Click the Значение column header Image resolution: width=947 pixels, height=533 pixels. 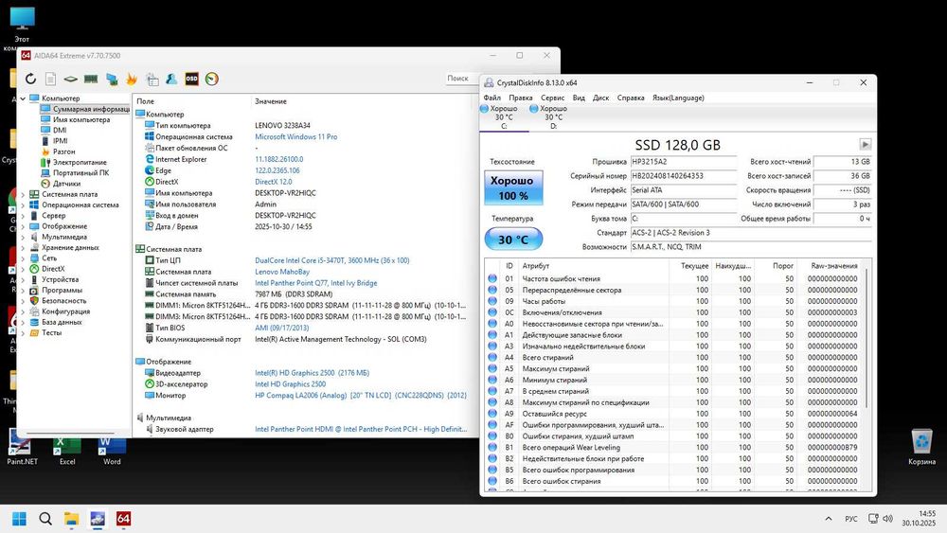271,101
